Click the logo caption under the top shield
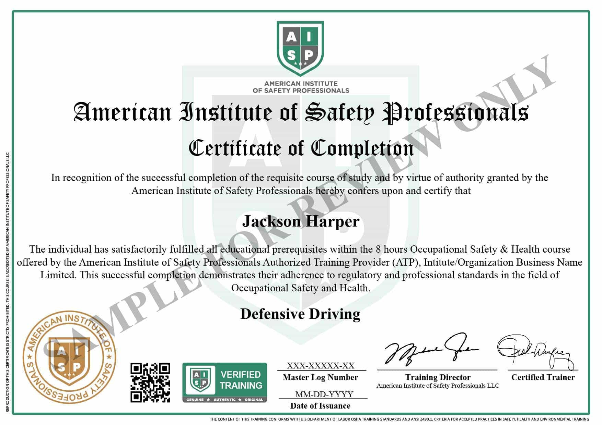Viewport: 602px width, 425px height. point(301,87)
